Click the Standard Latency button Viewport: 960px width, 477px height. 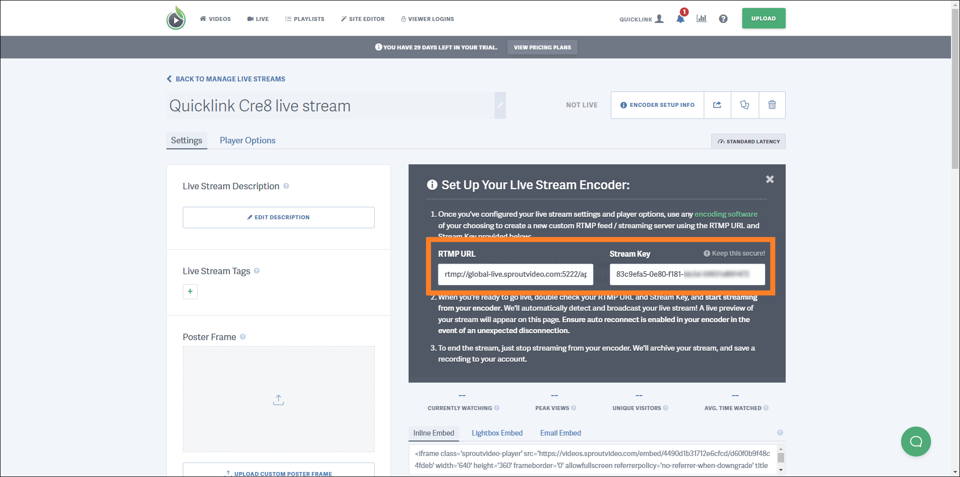click(748, 141)
